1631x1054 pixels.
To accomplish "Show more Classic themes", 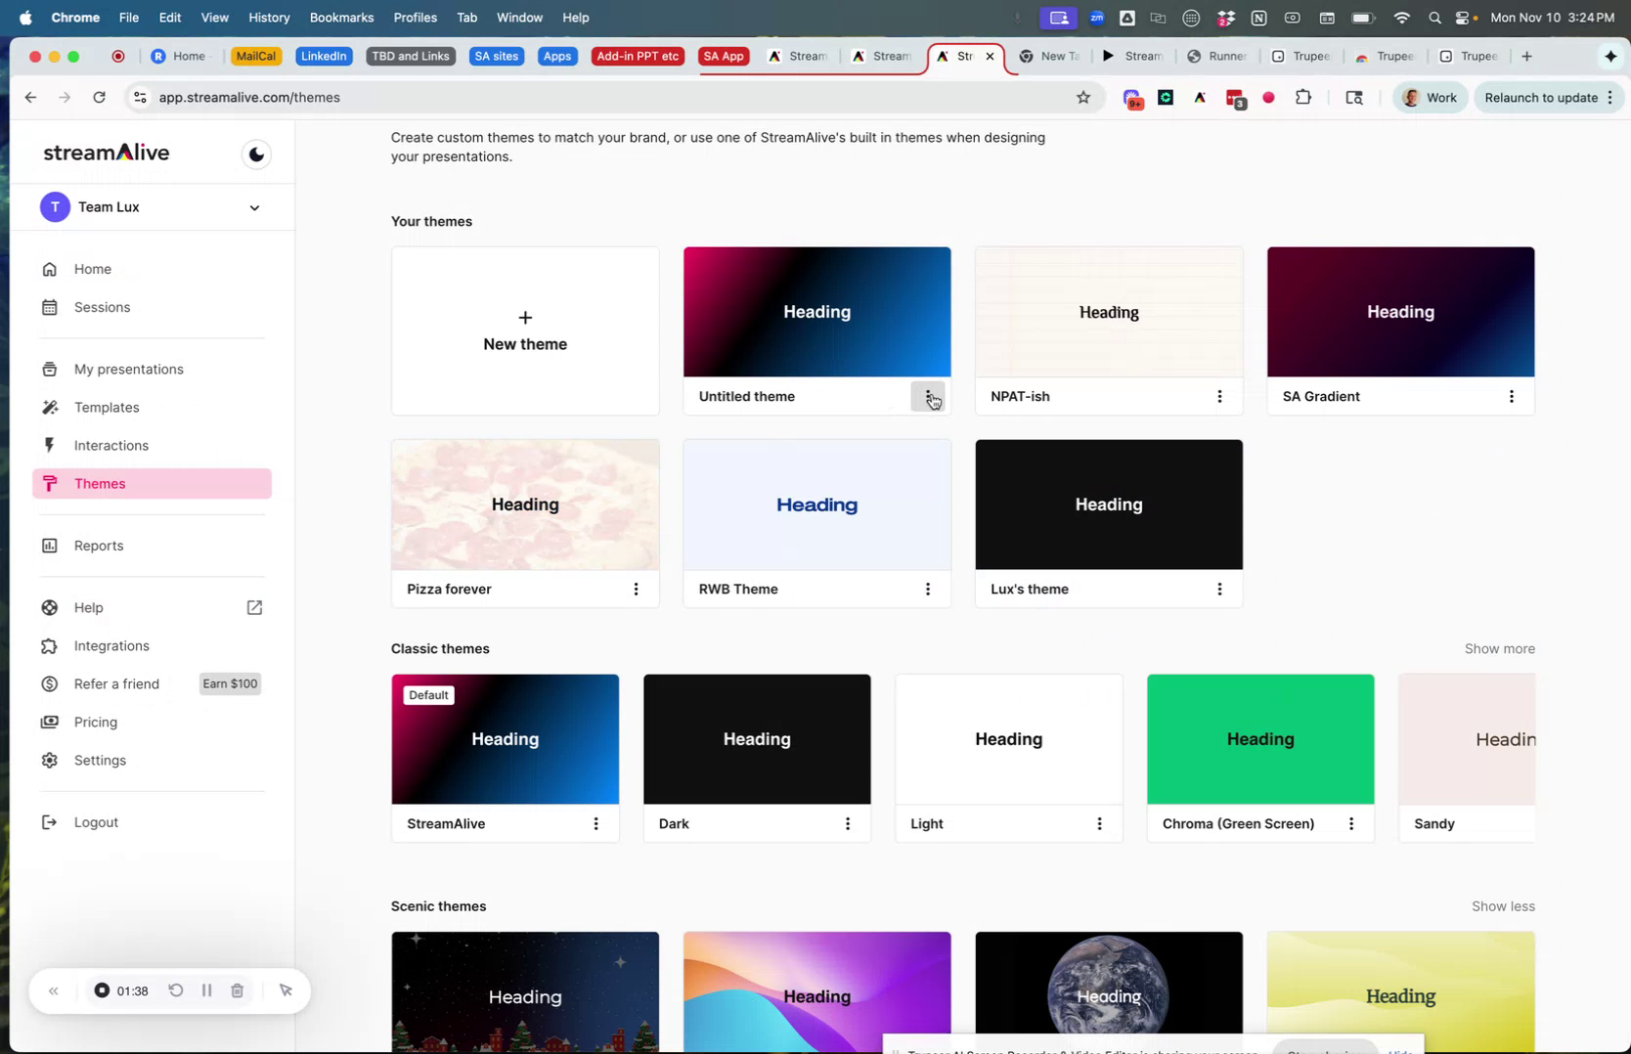I will tap(1499, 648).
